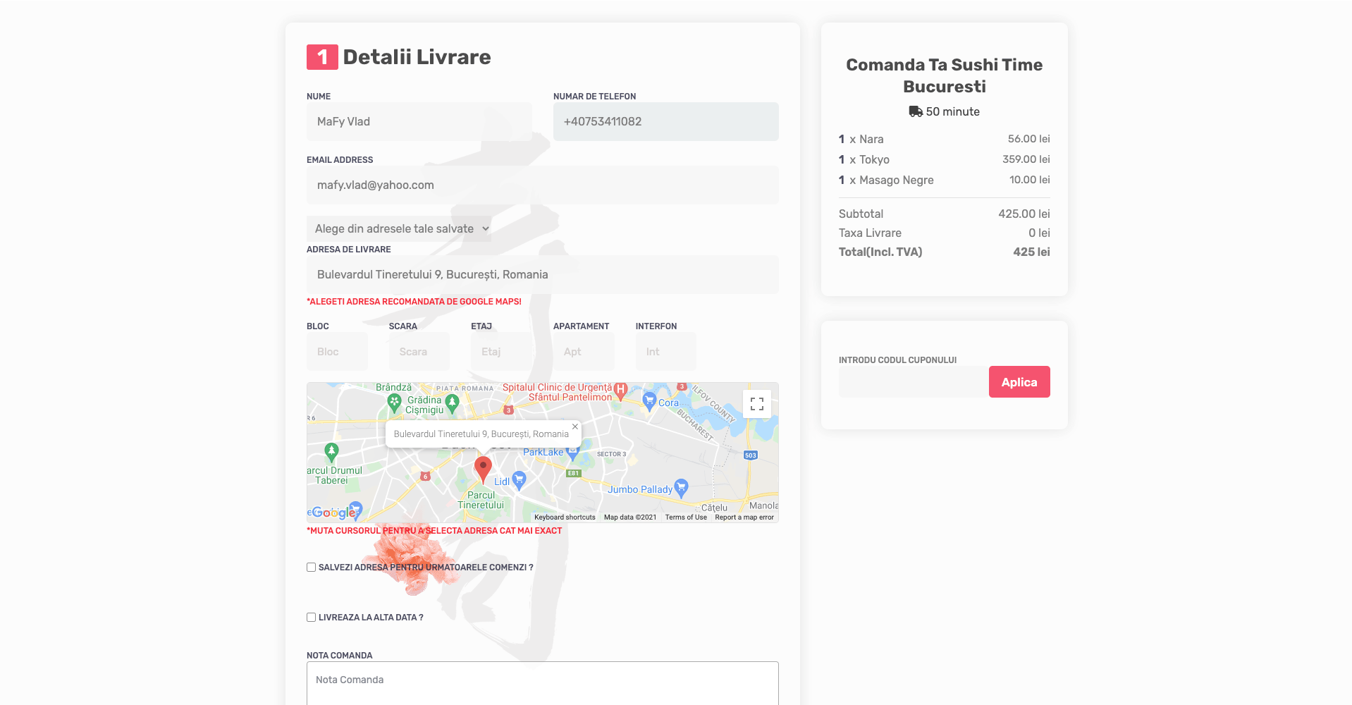
Task: Open the map Terms of Use link
Action: [x=686, y=517]
